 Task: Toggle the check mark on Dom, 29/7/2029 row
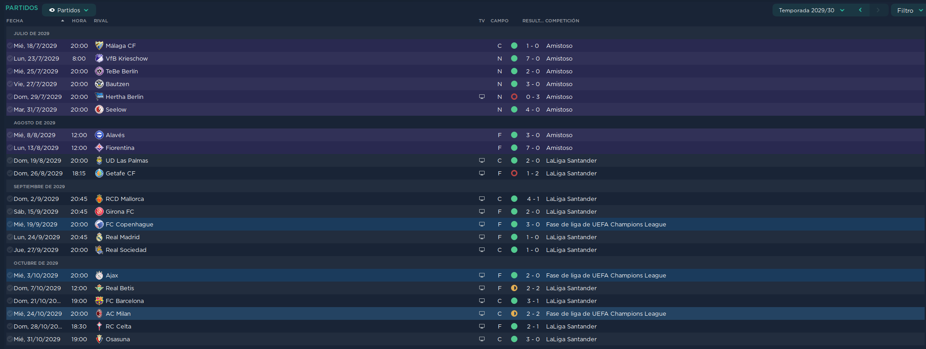pos(10,97)
